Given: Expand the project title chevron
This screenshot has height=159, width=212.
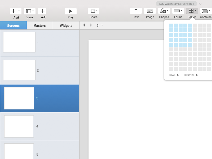Looking at the screenshot, I should [x=200, y=4].
